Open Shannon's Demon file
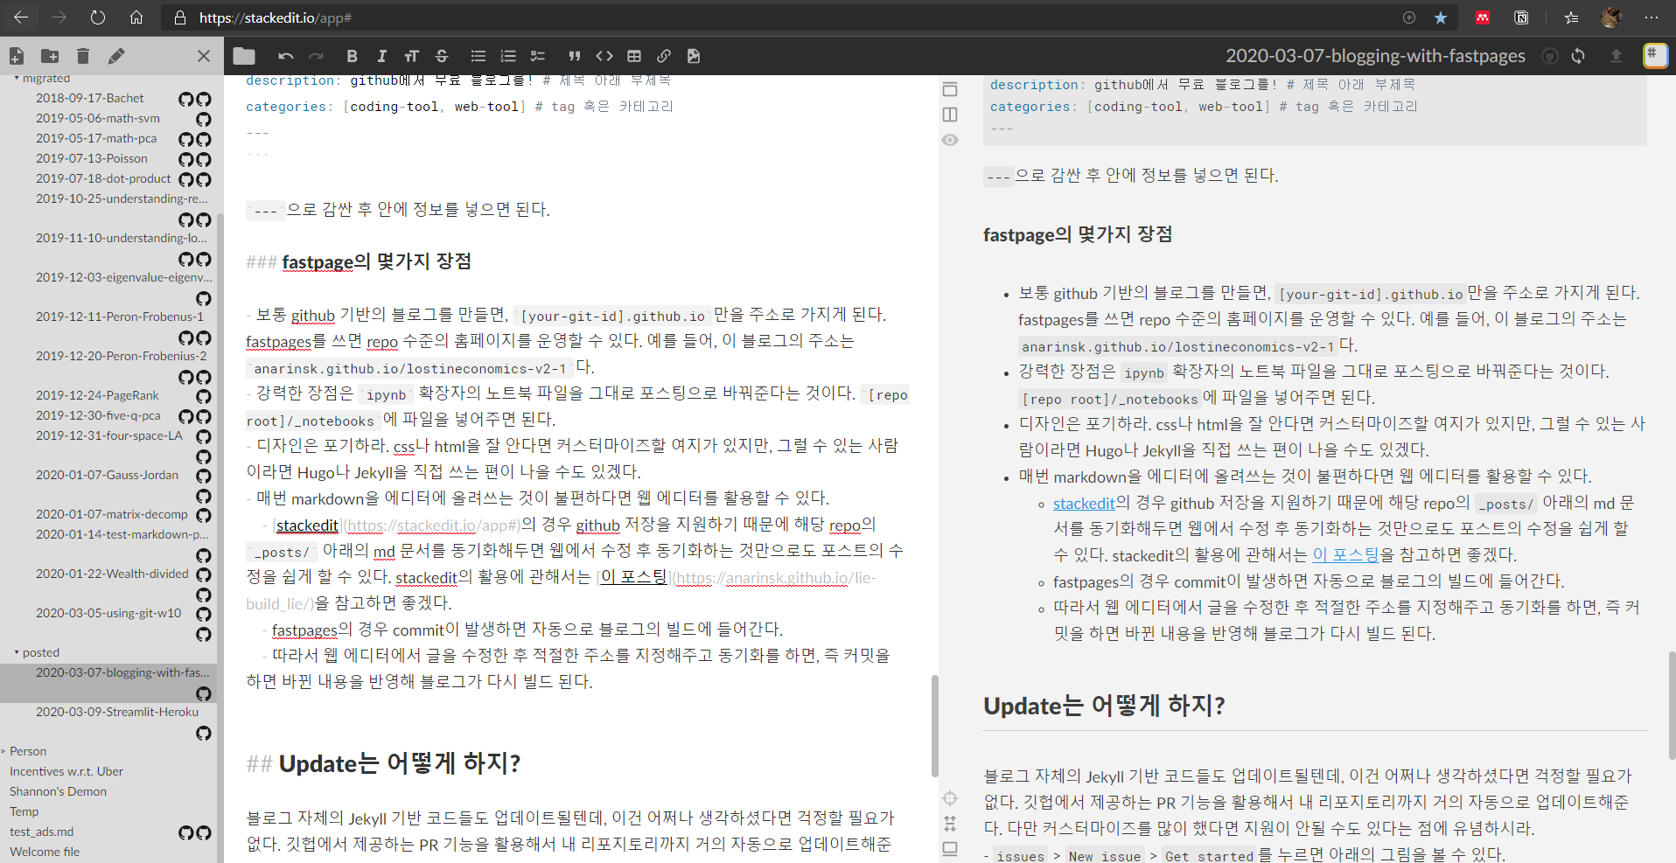Screen dimensions: 1676x863 (x=58, y=791)
